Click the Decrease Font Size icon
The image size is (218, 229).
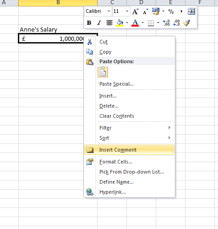click(x=145, y=11)
